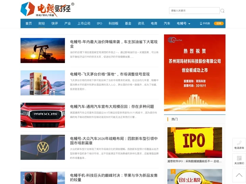This screenshot has height=184, width=246.
Task: Click the 电鳗财经 site logo
Action: pyautogui.click(x=47, y=9)
